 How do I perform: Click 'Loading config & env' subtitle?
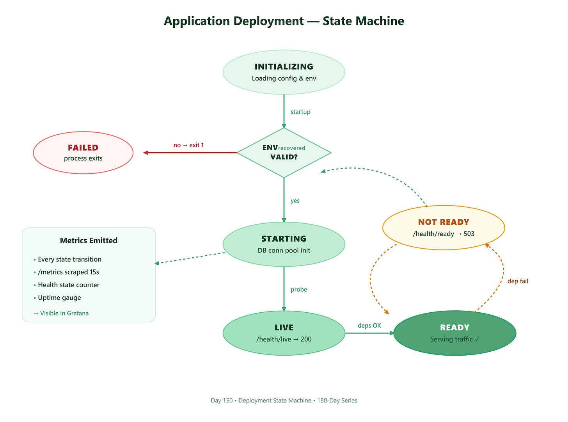coord(284,78)
